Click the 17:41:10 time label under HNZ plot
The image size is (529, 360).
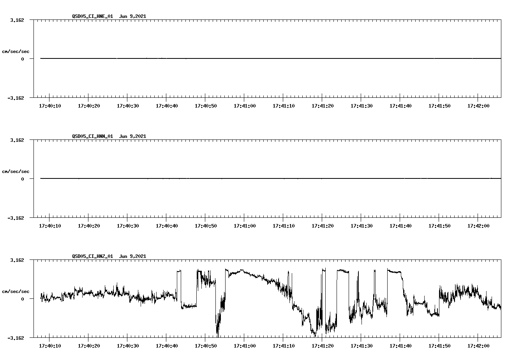pos(284,346)
